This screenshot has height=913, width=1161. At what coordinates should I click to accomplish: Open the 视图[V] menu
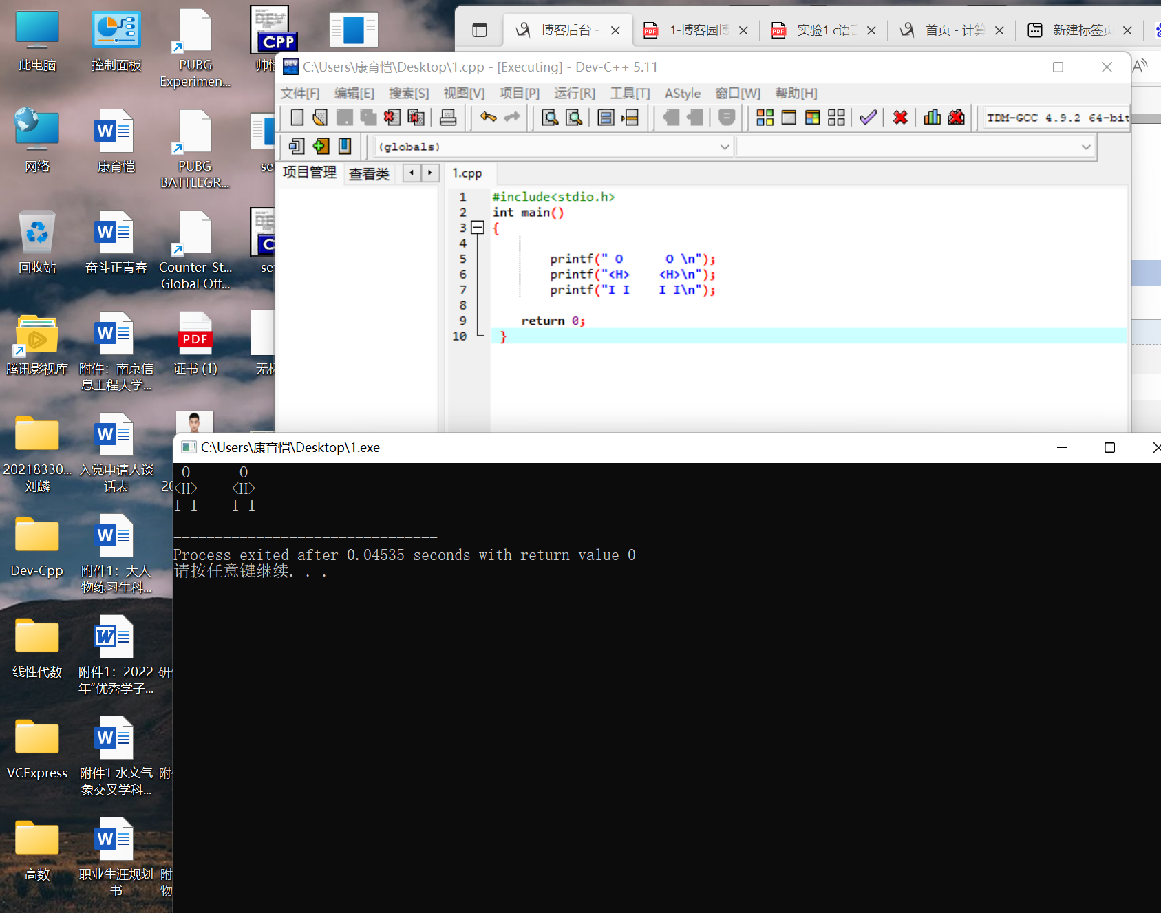(x=464, y=94)
